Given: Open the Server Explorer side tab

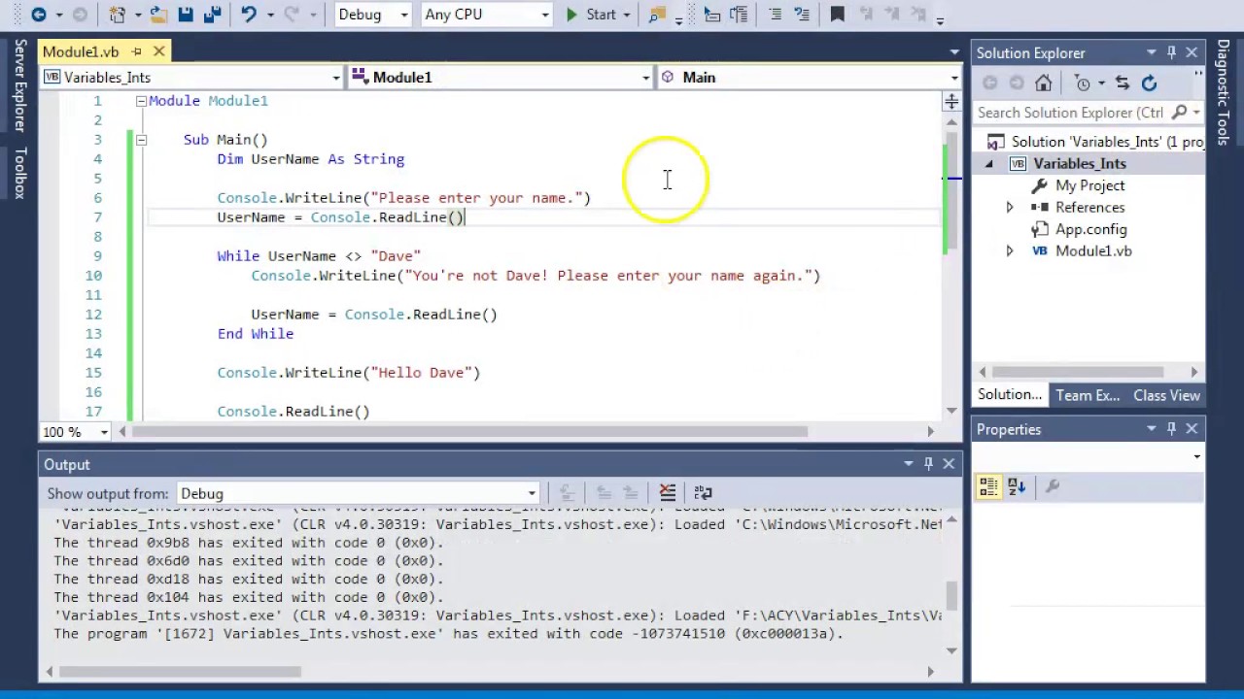Looking at the screenshot, I should (18, 85).
